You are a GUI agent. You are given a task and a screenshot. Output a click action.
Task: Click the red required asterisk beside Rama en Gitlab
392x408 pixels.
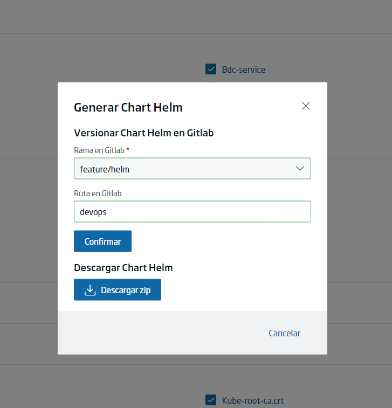coord(128,149)
